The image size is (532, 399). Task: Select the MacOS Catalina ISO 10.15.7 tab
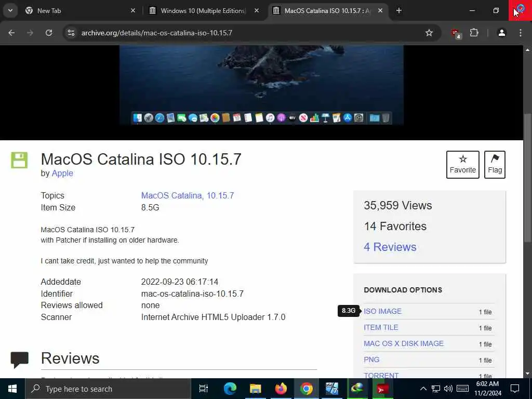click(x=327, y=10)
